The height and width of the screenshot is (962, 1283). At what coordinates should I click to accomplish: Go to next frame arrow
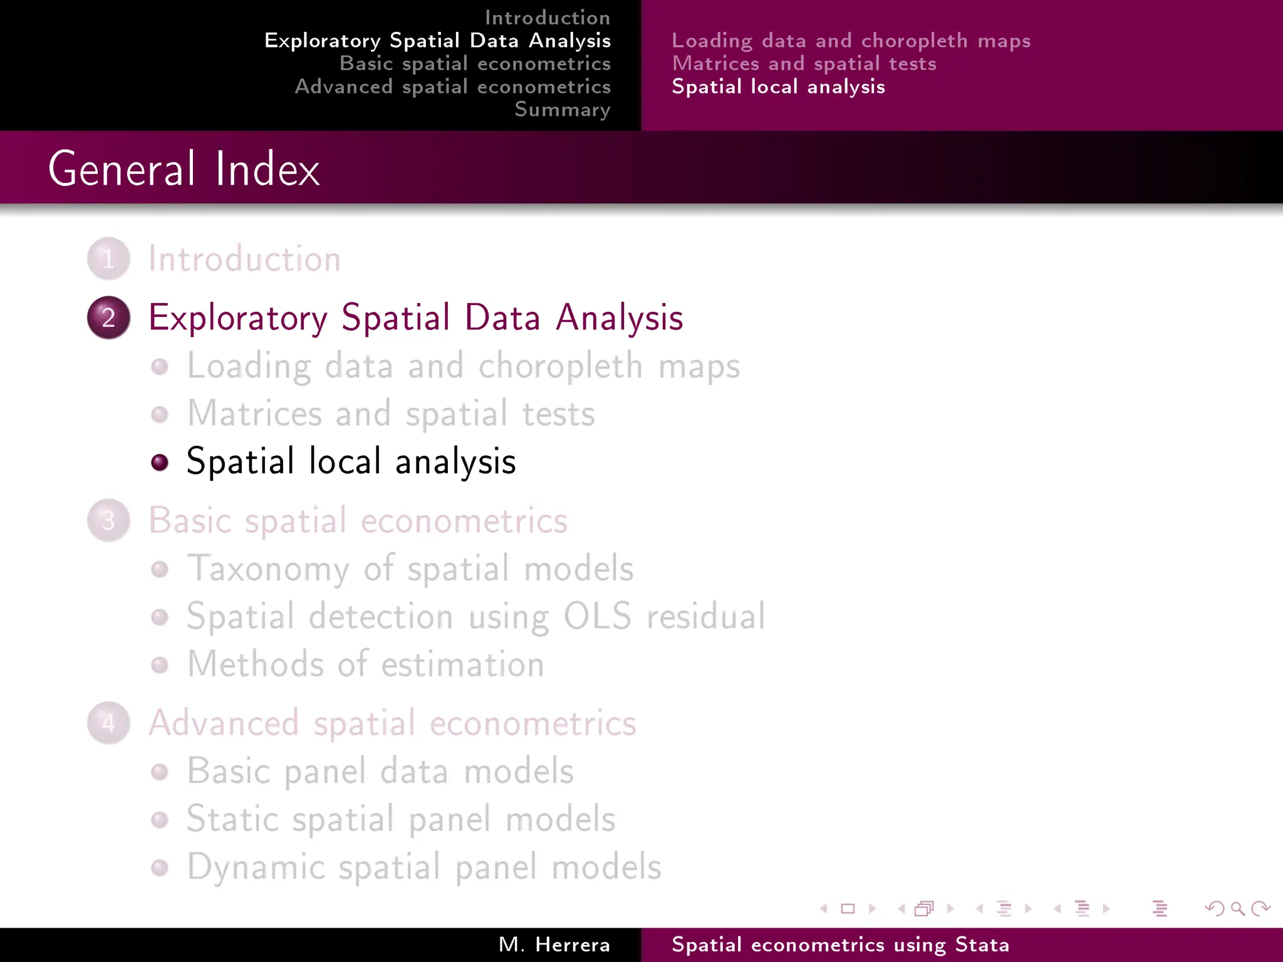coord(950,909)
